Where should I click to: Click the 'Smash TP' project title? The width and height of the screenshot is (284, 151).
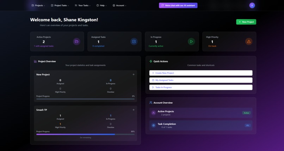click(42, 110)
